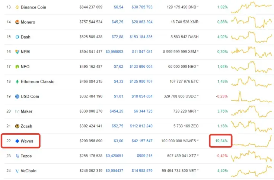274x180 pixels.
Task: Click the USD Coin icon
Action: click(x=17, y=97)
